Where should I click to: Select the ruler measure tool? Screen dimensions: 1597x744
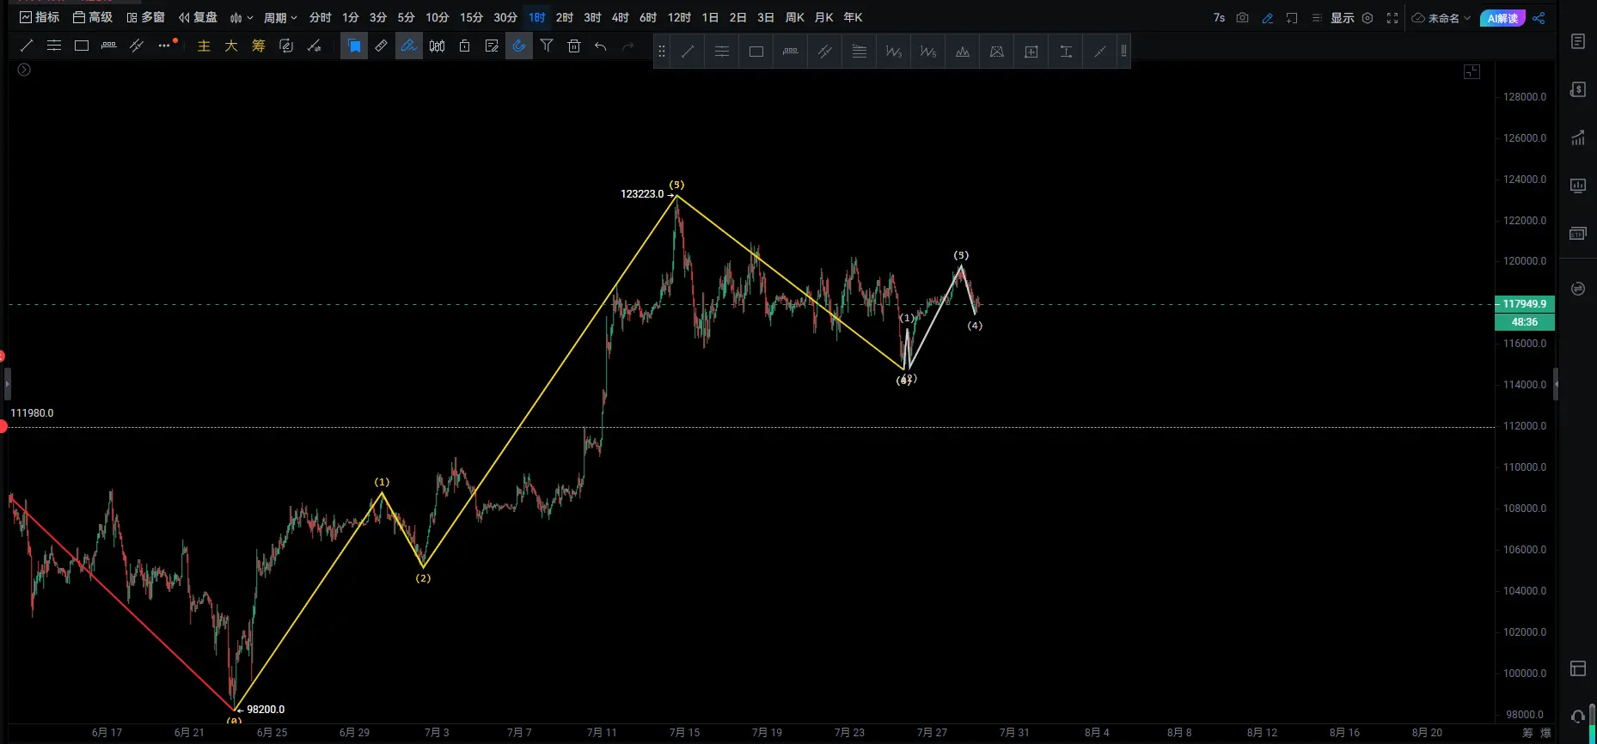[x=382, y=46]
